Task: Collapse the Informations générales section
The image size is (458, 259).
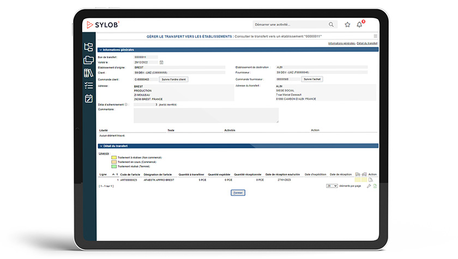Action: pyautogui.click(x=100, y=50)
